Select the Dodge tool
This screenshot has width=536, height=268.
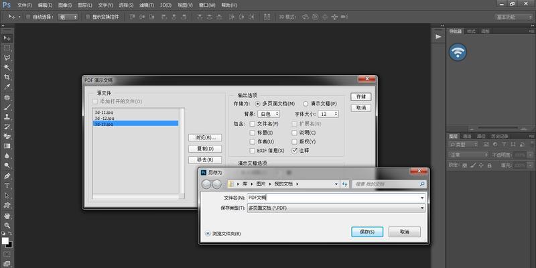[x=7, y=165]
